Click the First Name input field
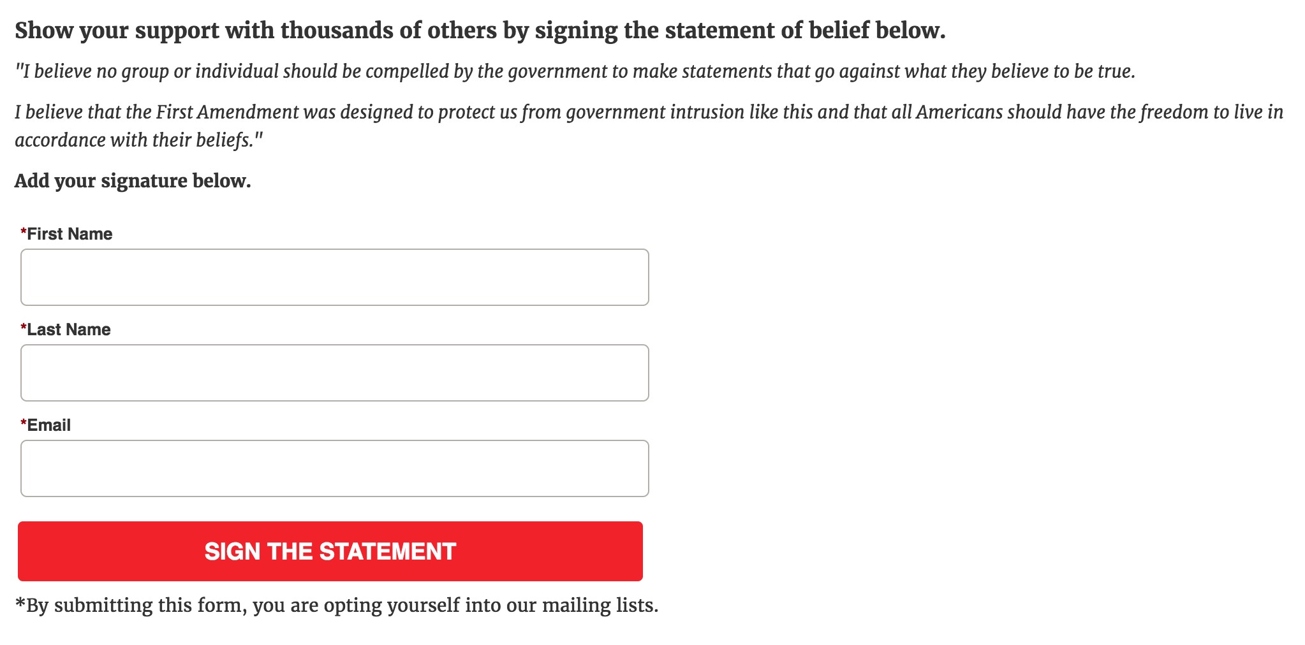This screenshot has height=645, width=1305. (334, 277)
